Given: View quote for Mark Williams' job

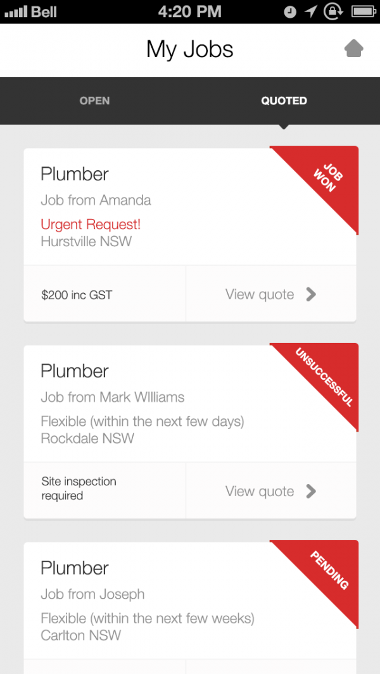Looking at the screenshot, I should (260, 491).
